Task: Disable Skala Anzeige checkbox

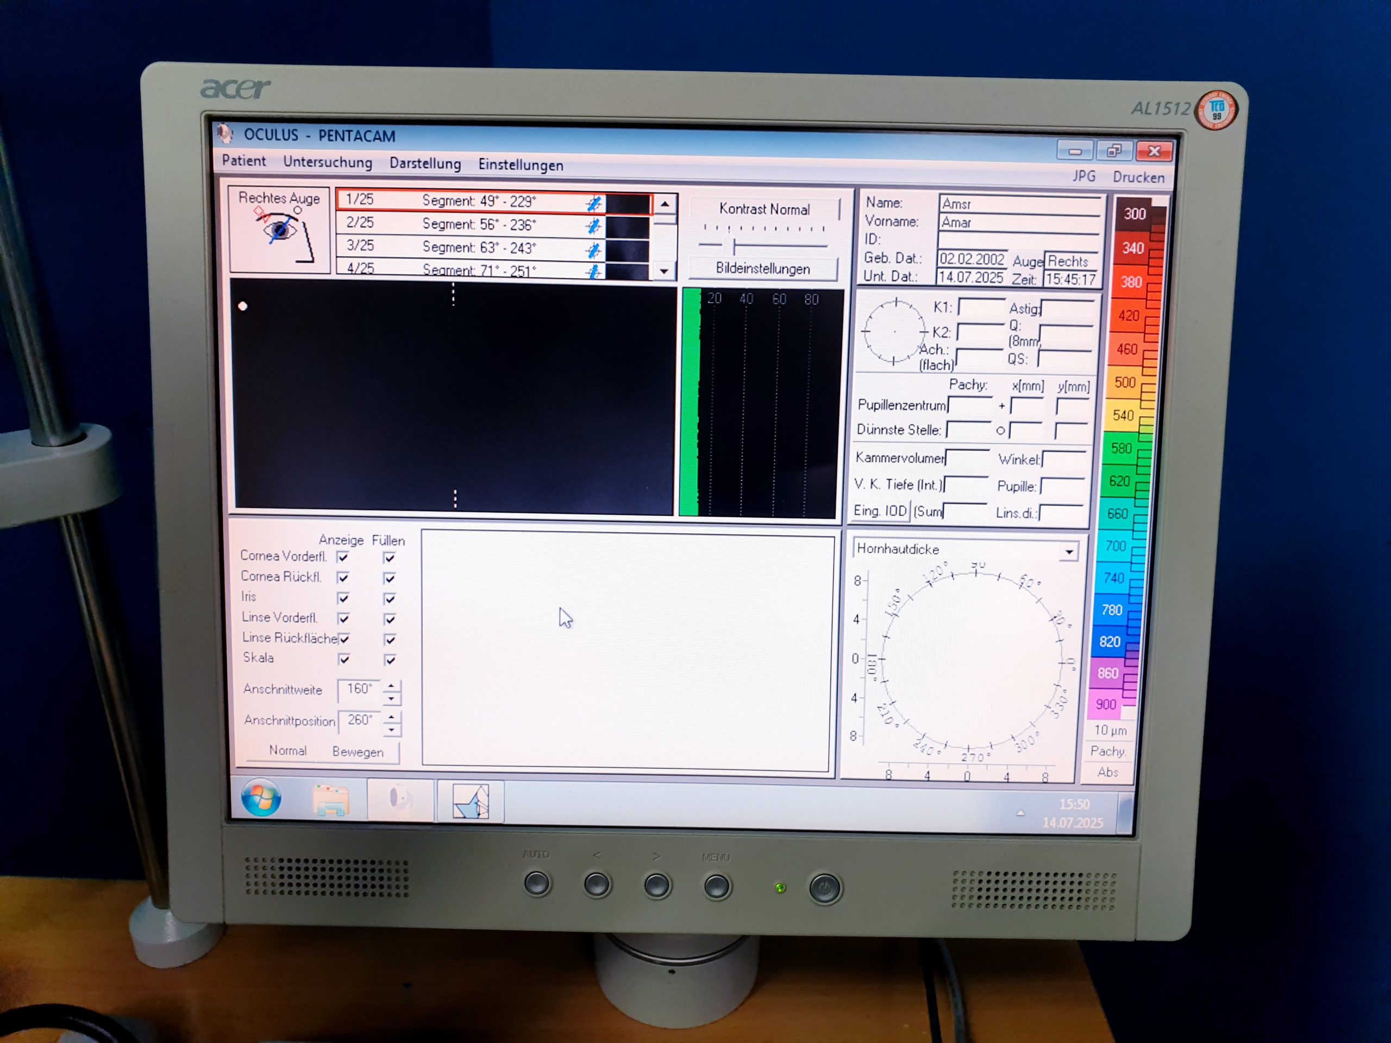Action: click(x=344, y=659)
